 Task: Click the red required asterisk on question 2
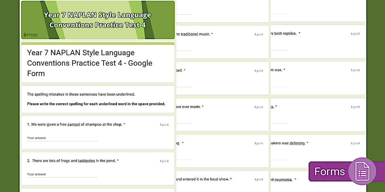pos(118,161)
